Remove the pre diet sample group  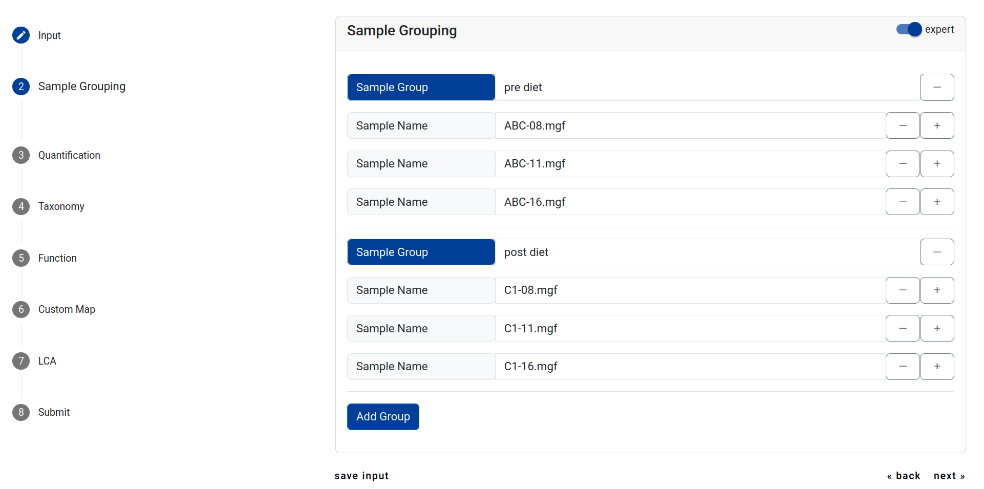click(936, 88)
